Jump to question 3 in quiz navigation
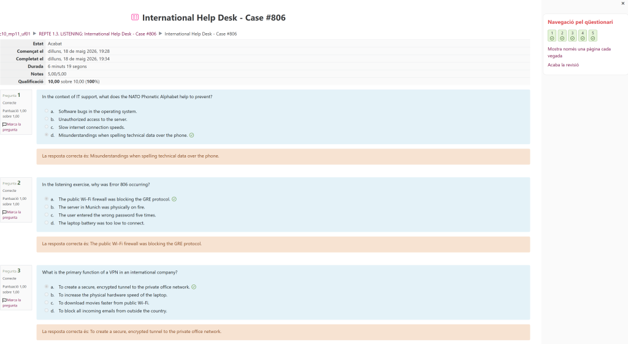This screenshot has height=344, width=628. point(572,36)
